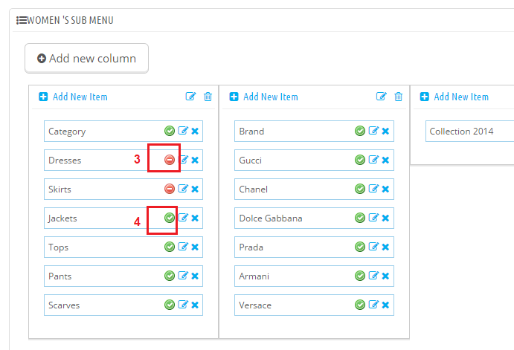Disable the Jackets item status
The width and height of the screenshot is (514, 350).
[170, 218]
